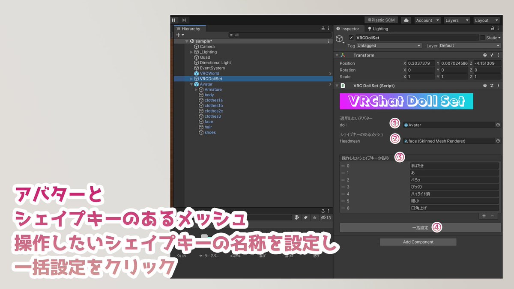Add a shape key list entry
514x289 pixels.
tap(484, 216)
